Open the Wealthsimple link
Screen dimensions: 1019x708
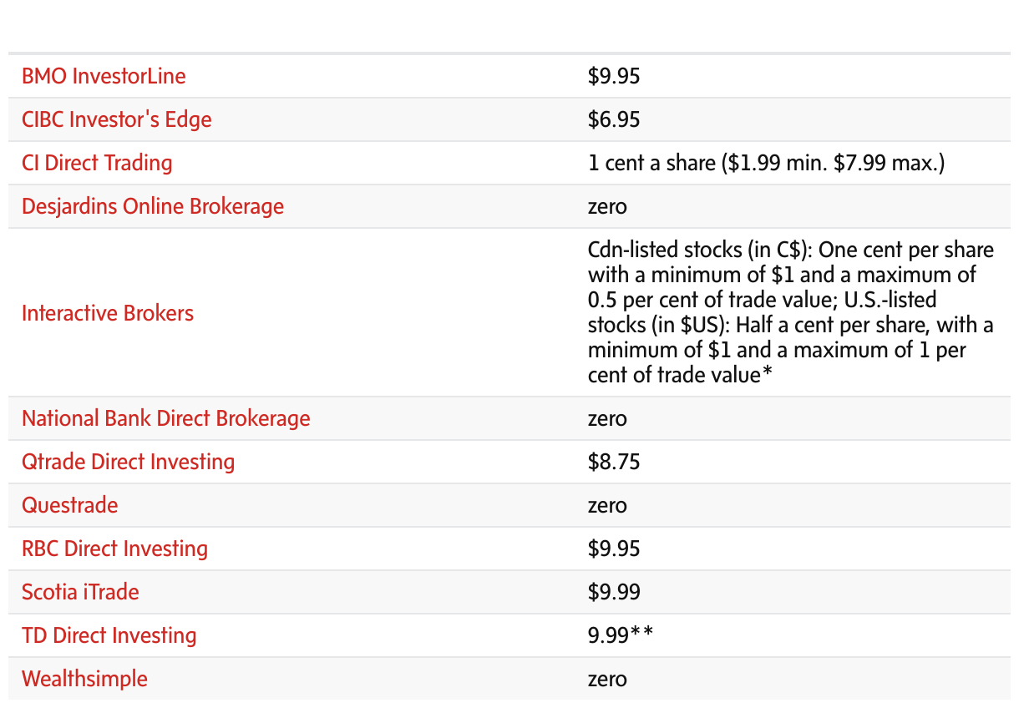coord(84,679)
